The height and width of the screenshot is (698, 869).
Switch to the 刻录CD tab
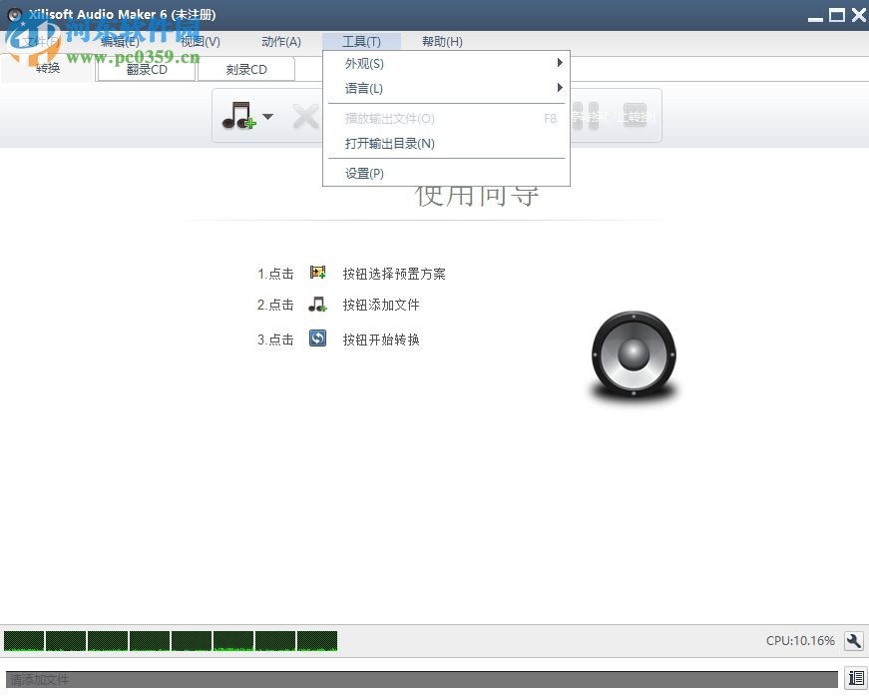(x=246, y=70)
